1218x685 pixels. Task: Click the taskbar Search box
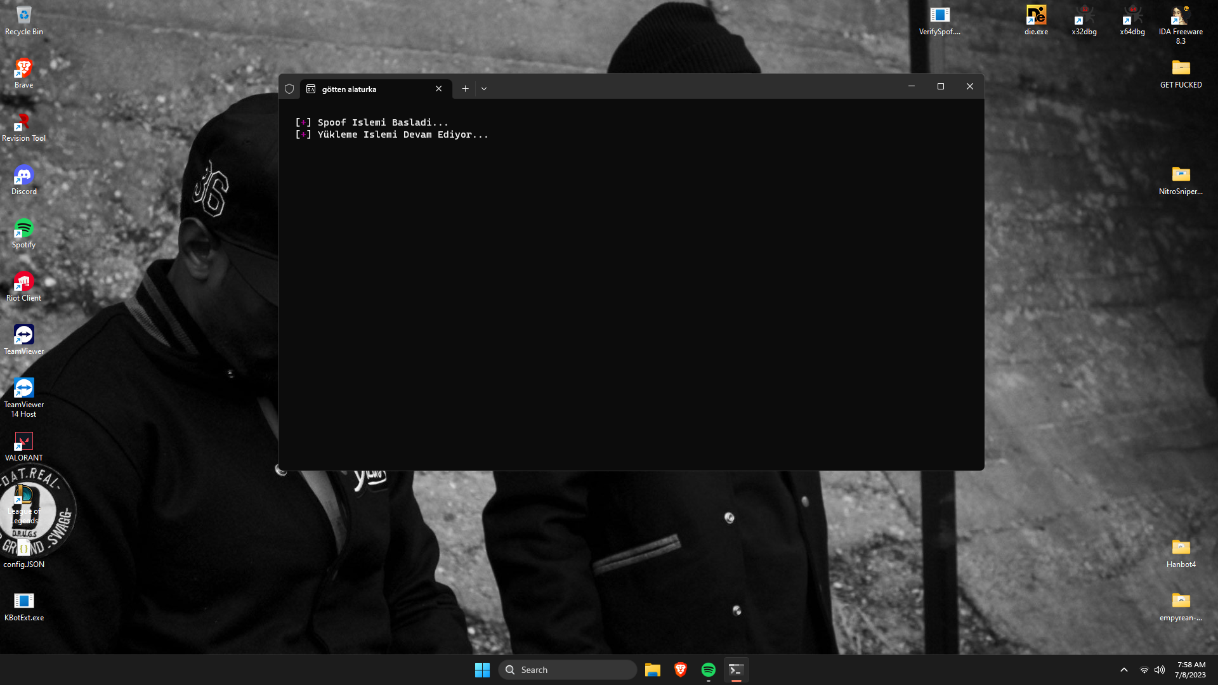568,670
